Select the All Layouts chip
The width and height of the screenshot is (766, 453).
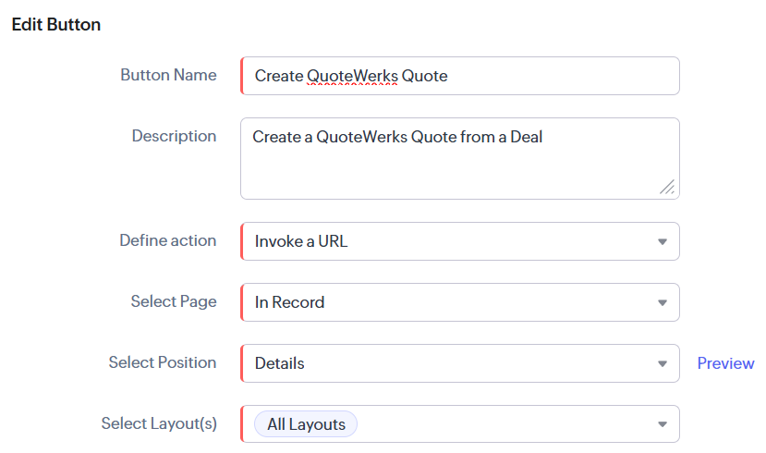[306, 424]
